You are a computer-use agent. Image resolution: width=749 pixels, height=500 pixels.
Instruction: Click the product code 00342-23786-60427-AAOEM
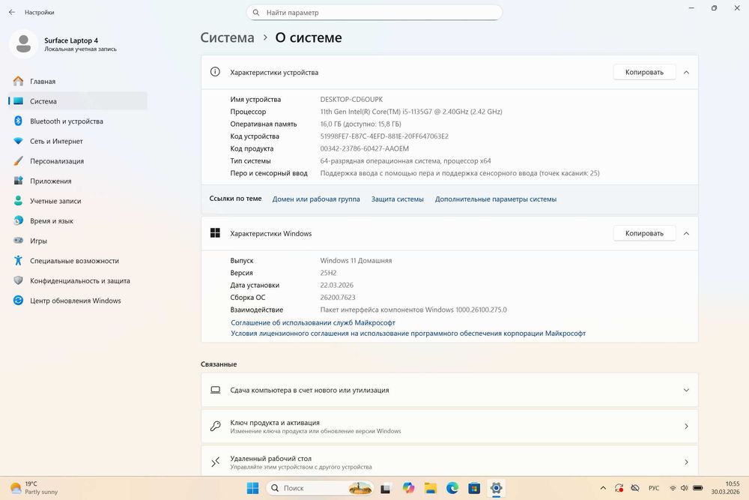pyautogui.click(x=365, y=148)
